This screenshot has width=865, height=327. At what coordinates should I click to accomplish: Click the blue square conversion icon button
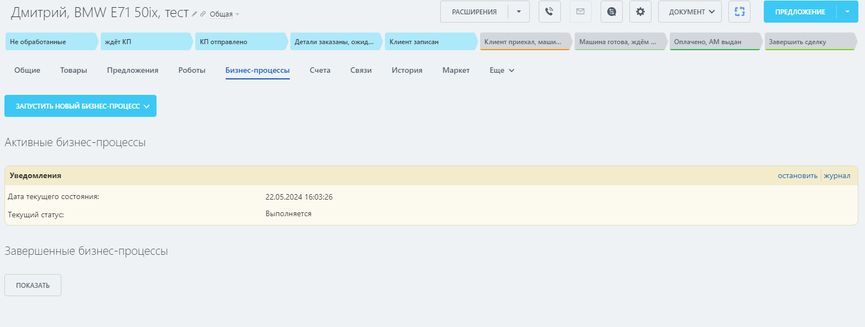point(739,12)
